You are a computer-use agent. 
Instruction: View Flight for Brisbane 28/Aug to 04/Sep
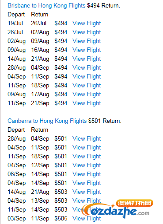87,68
